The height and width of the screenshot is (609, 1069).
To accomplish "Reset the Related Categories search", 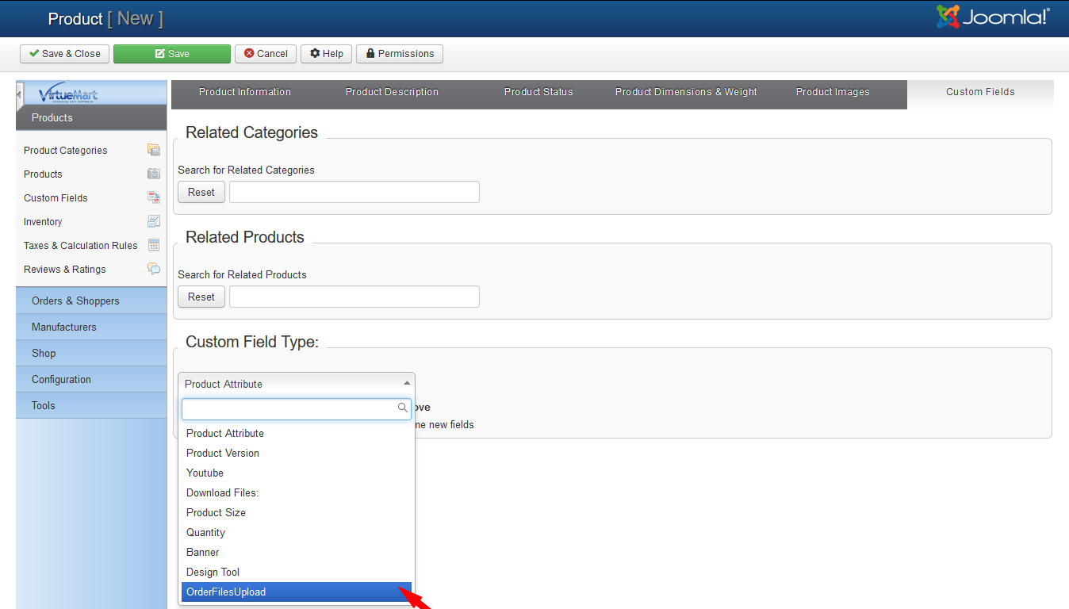I will click(201, 192).
